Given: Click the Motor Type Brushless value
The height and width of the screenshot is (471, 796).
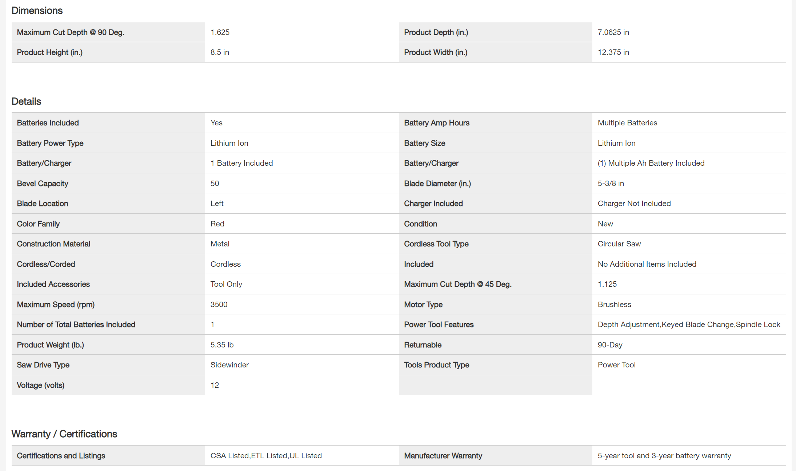Looking at the screenshot, I should coord(614,305).
